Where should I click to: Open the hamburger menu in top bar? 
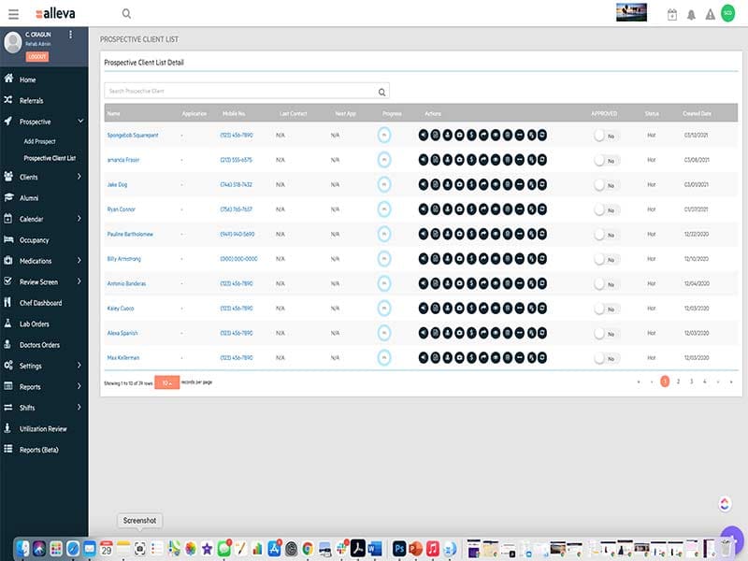pos(14,14)
